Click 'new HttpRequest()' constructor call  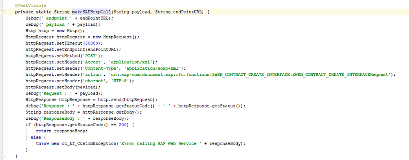[115, 37]
